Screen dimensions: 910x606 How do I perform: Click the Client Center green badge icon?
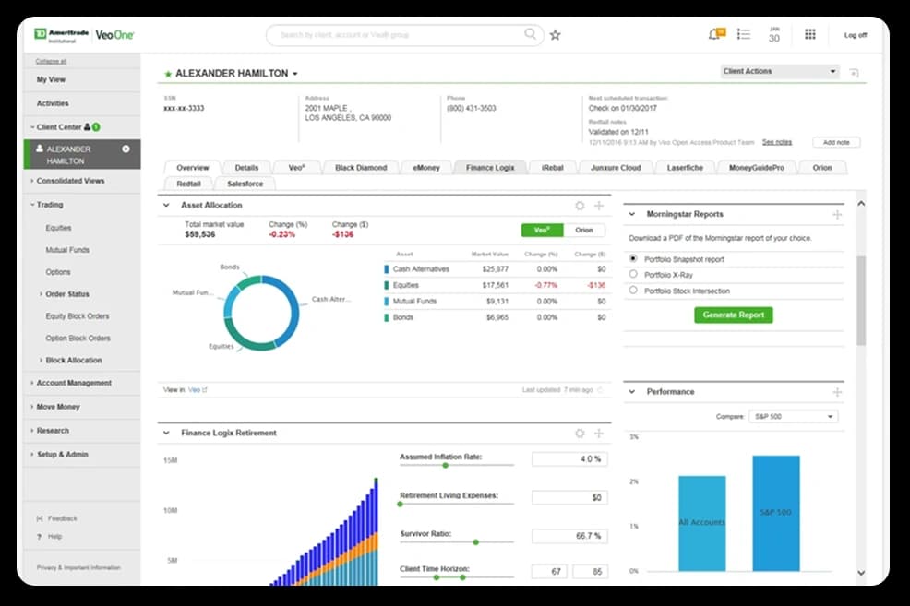pyautogui.click(x=96, y=127)
